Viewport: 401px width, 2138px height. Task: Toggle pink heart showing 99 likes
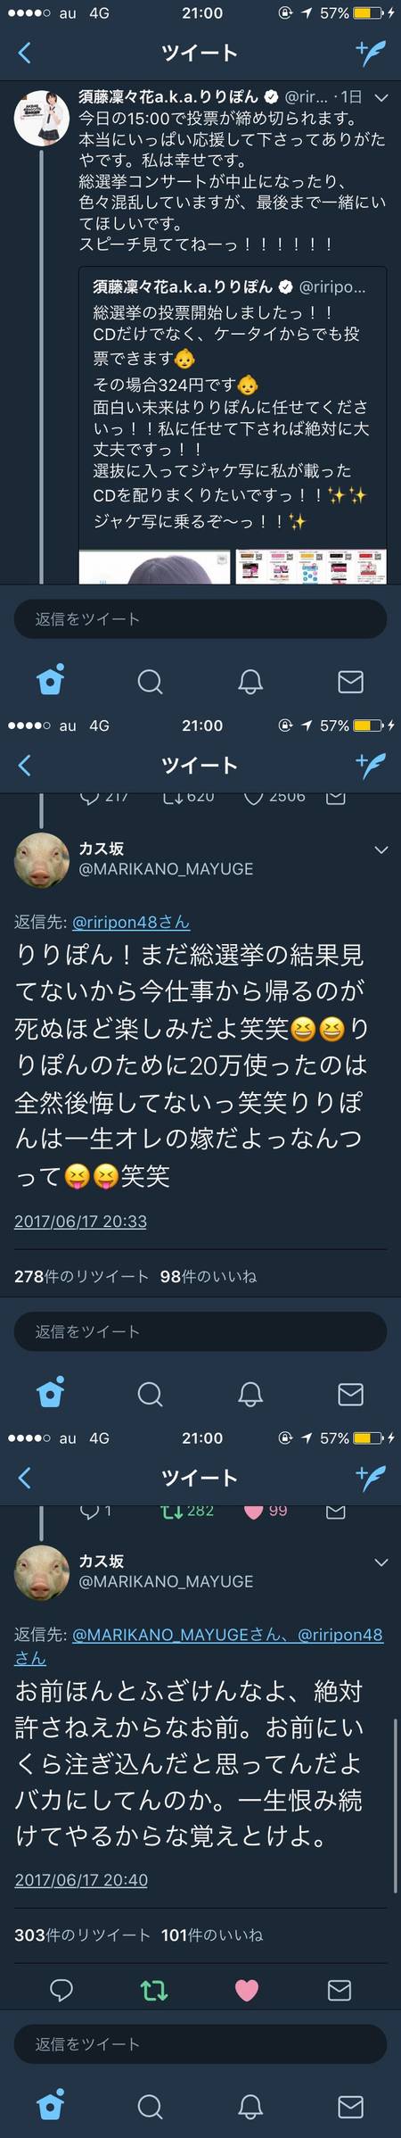coord(254,1510)
